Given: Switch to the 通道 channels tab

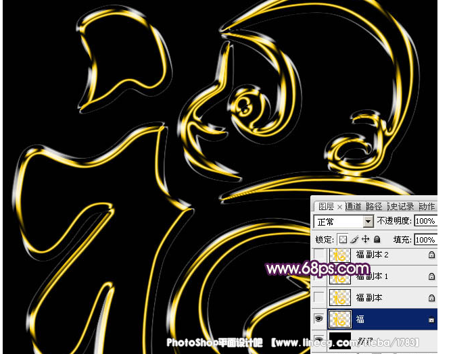Looking at the screenshot, I should point(354,207).
